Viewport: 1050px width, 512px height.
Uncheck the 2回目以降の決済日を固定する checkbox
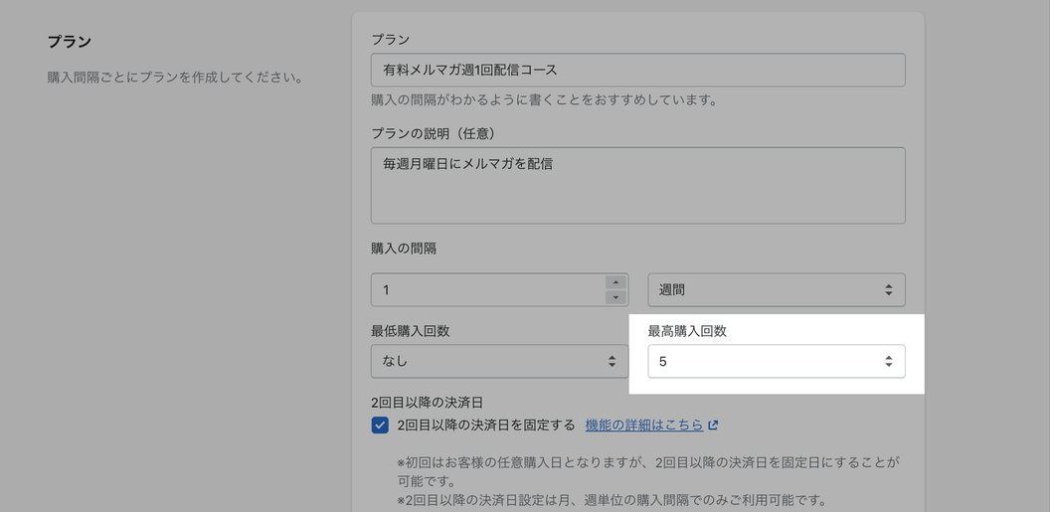pos(380,426)
